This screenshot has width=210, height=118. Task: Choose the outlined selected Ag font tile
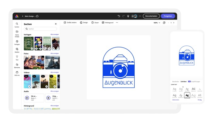(x=187, y=95)
